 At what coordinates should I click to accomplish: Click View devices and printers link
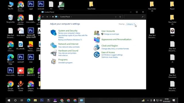pos(67,53)
